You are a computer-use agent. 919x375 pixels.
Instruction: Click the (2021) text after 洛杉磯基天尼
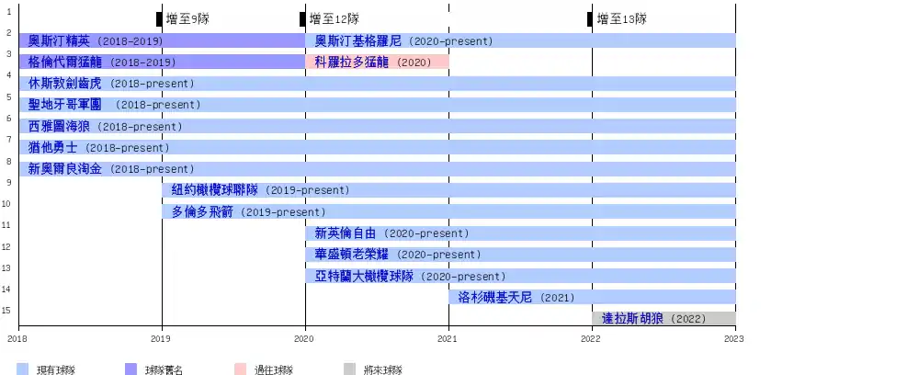tap(558, 298)
